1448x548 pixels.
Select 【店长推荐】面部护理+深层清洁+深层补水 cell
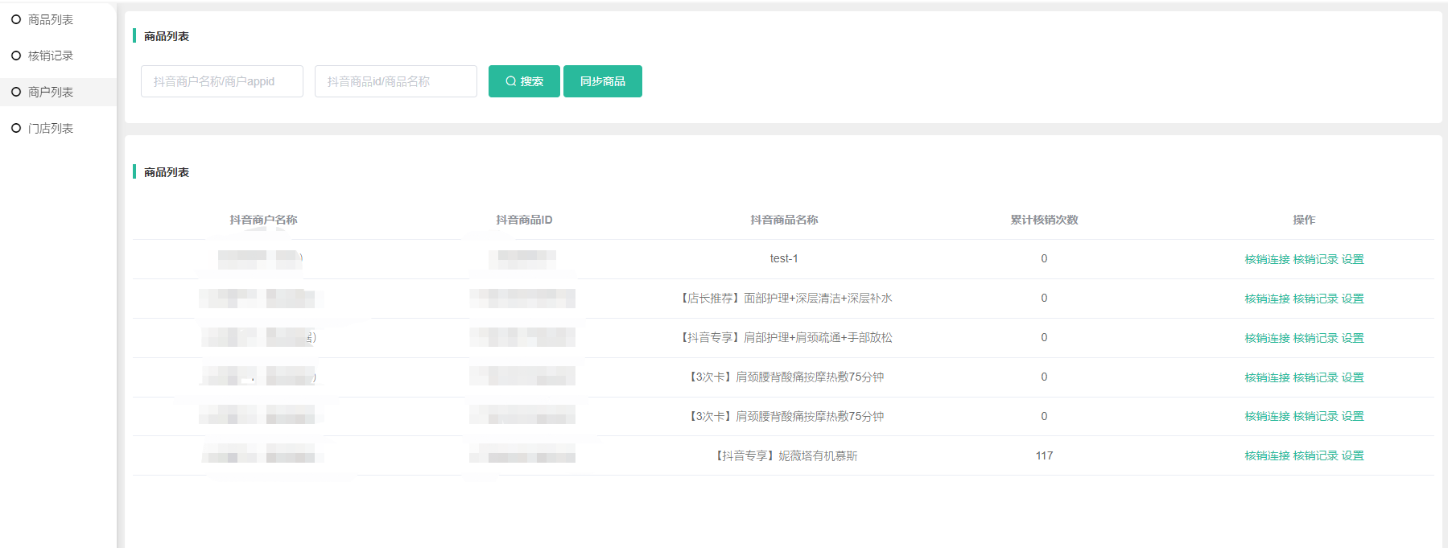pos(784,298)
